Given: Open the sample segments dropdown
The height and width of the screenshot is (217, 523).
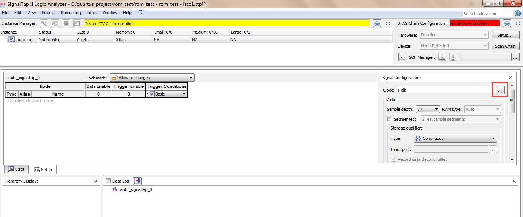Looking at the screenshot, I should point(461,119).
